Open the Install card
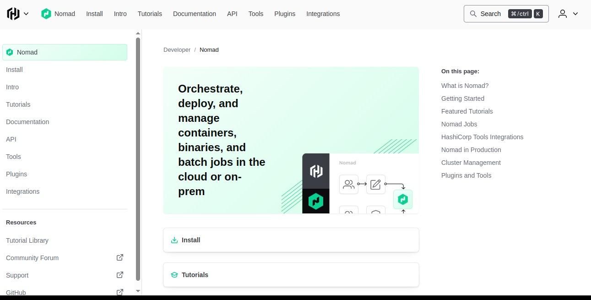The width and height of the screenshot is (591, 300). 291,240
